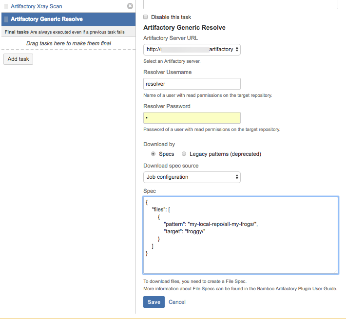Click the 'Resolver Password' label

point(167,106)
